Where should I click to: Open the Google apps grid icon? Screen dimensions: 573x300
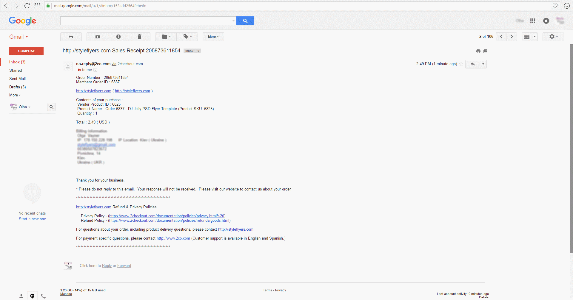(533, 21)
